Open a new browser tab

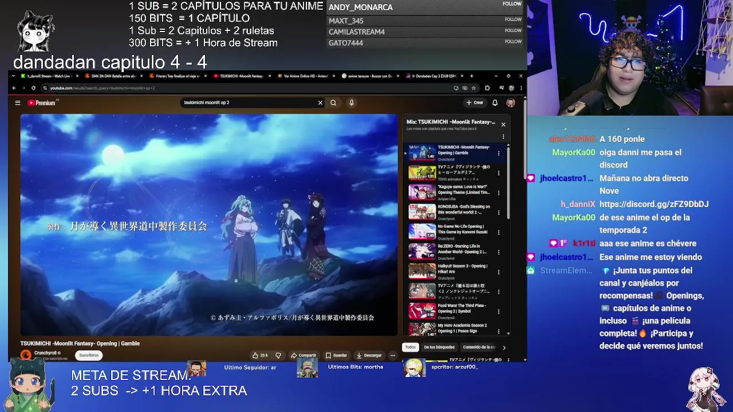pyautogui.click(x=472, y=76)
